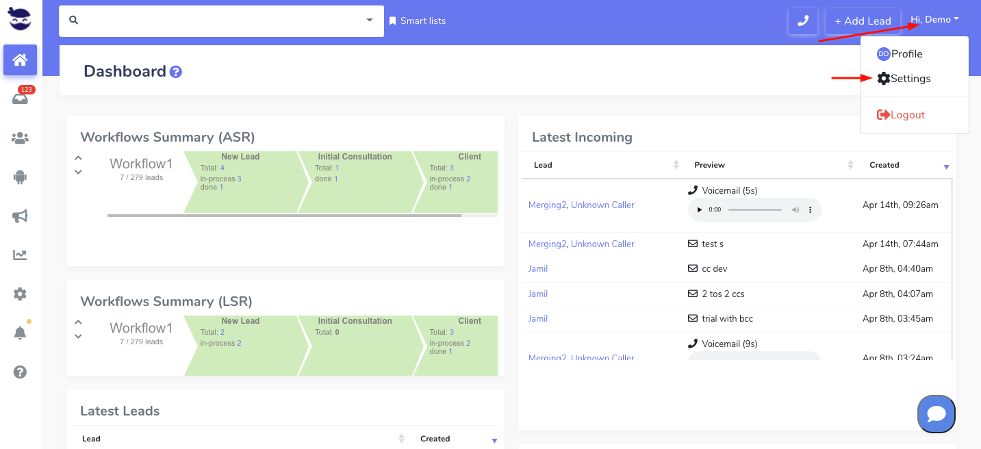Select Settings from the user menu
This screenshot has height=449, width=981.
(x=904, y=79)
